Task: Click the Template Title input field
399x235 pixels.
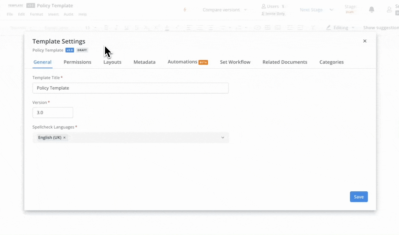Action: tap(130, 88)
